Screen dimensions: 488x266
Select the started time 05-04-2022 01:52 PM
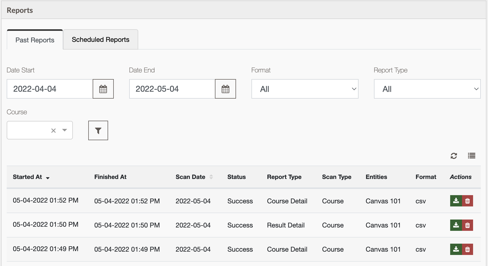46,200
